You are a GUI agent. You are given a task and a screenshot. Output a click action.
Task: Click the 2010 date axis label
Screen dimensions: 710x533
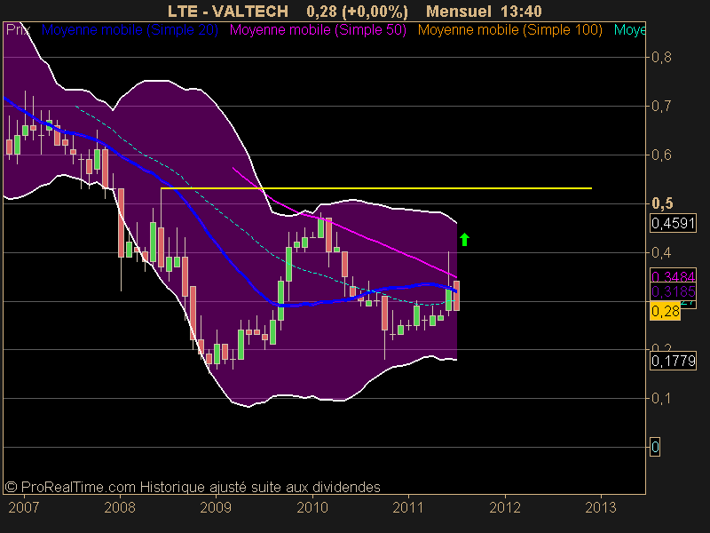312,507
